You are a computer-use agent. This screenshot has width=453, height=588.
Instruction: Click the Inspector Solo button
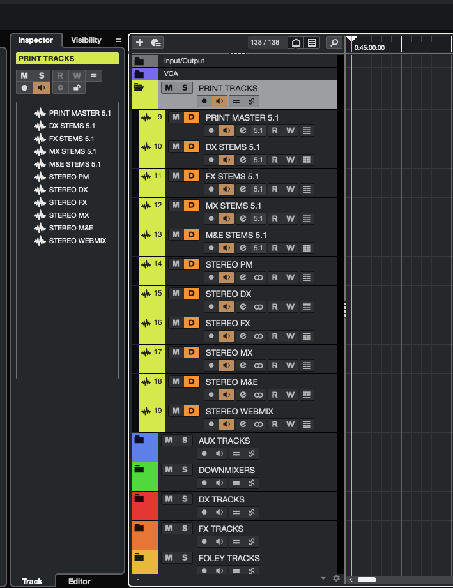[x=42, y=75]
